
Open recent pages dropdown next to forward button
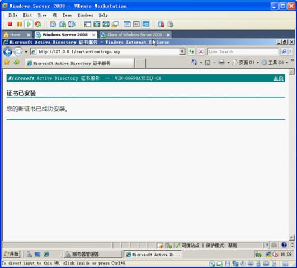(x=26, y=51)
